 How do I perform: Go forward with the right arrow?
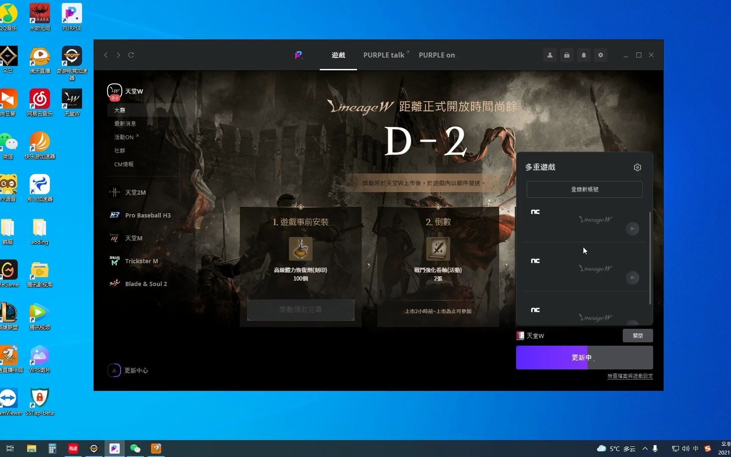(x=118, y=55)
